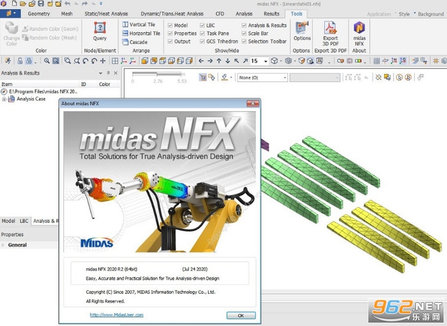
Task: Click the four-pane view layout icon
Action: [115, 60]
